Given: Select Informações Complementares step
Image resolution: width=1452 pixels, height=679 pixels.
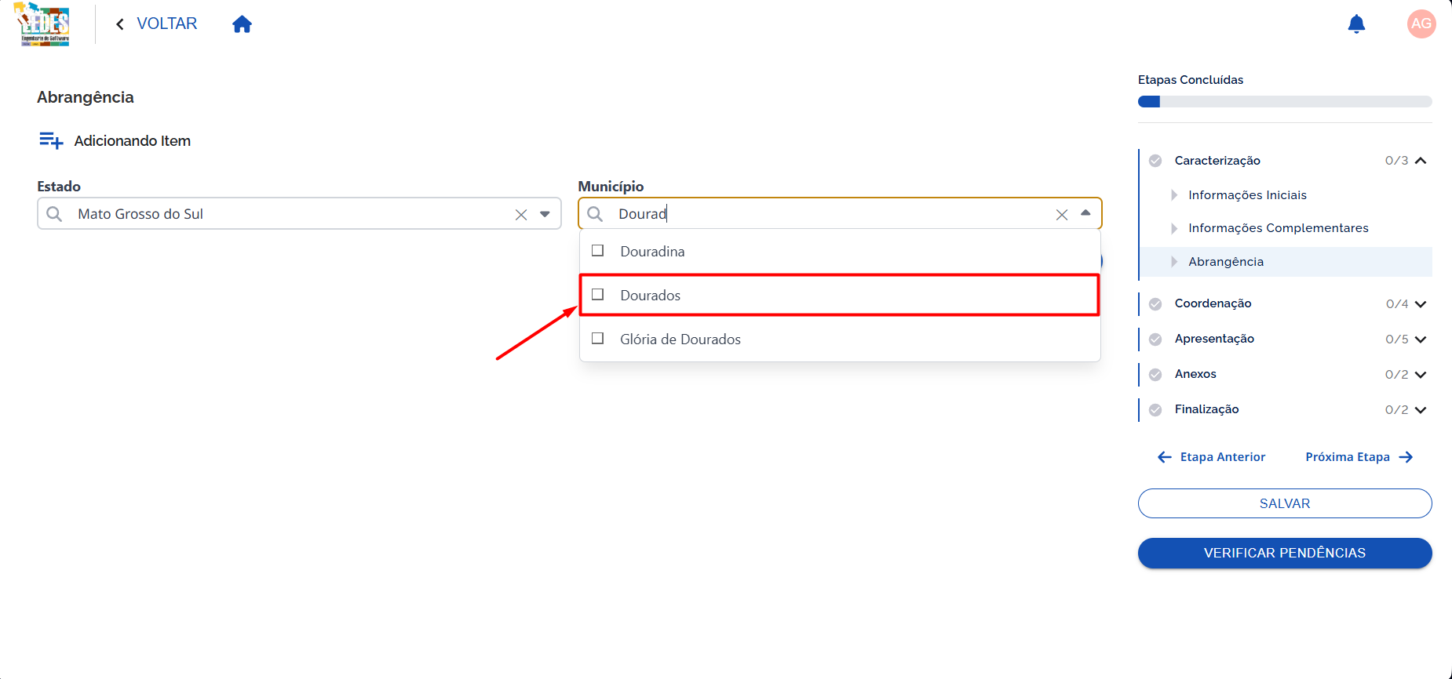Looking at the screenshot, I should click(x=1278, y=228).
